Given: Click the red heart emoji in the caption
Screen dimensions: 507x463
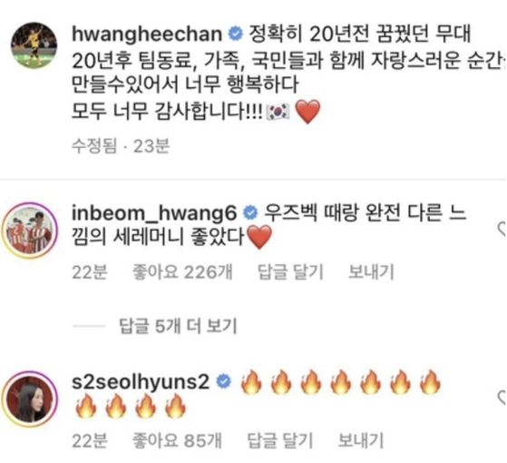Looking at the screenshot, I should tap(307, 112).
